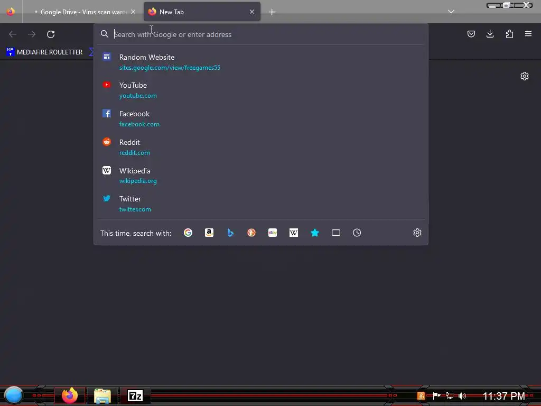Open the Downloads panel
Viewport: 541px width, 406px height.
pos(490,34)
